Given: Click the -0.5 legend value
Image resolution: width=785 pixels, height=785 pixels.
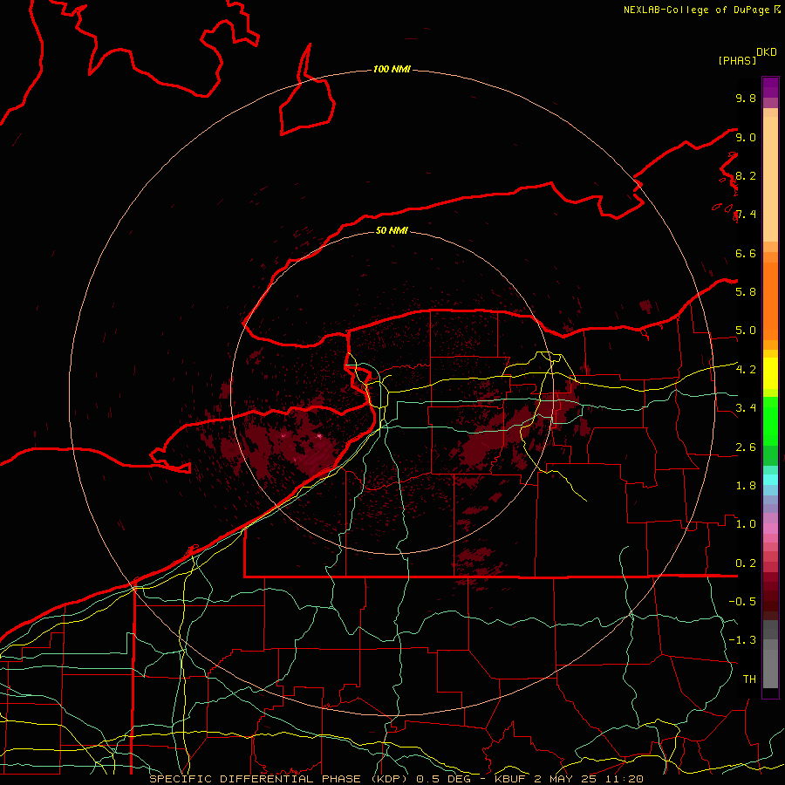Looking at the screenshot, I should (x=742, y=601).
